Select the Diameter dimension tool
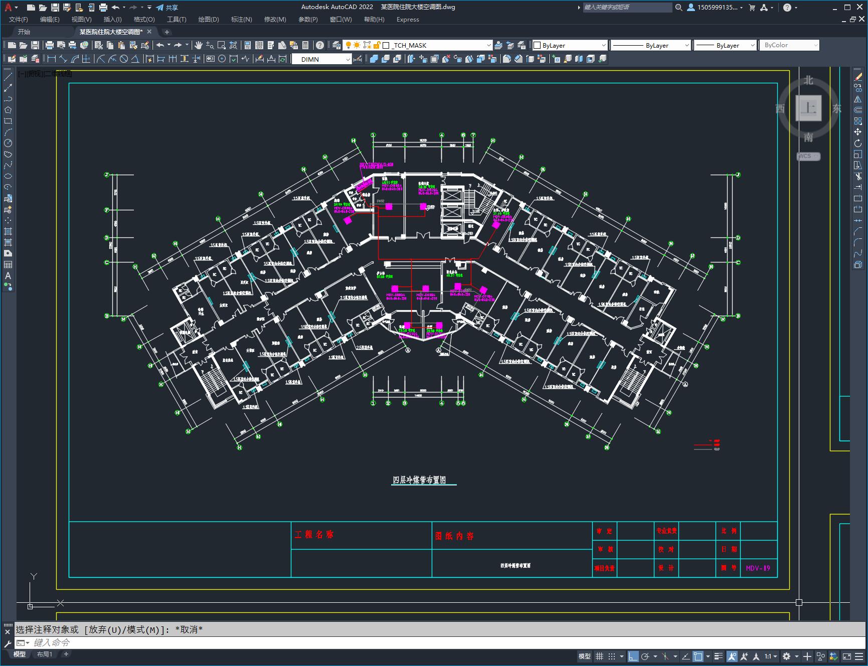Viewport: 868px width, 666px height. coord(124,59)
